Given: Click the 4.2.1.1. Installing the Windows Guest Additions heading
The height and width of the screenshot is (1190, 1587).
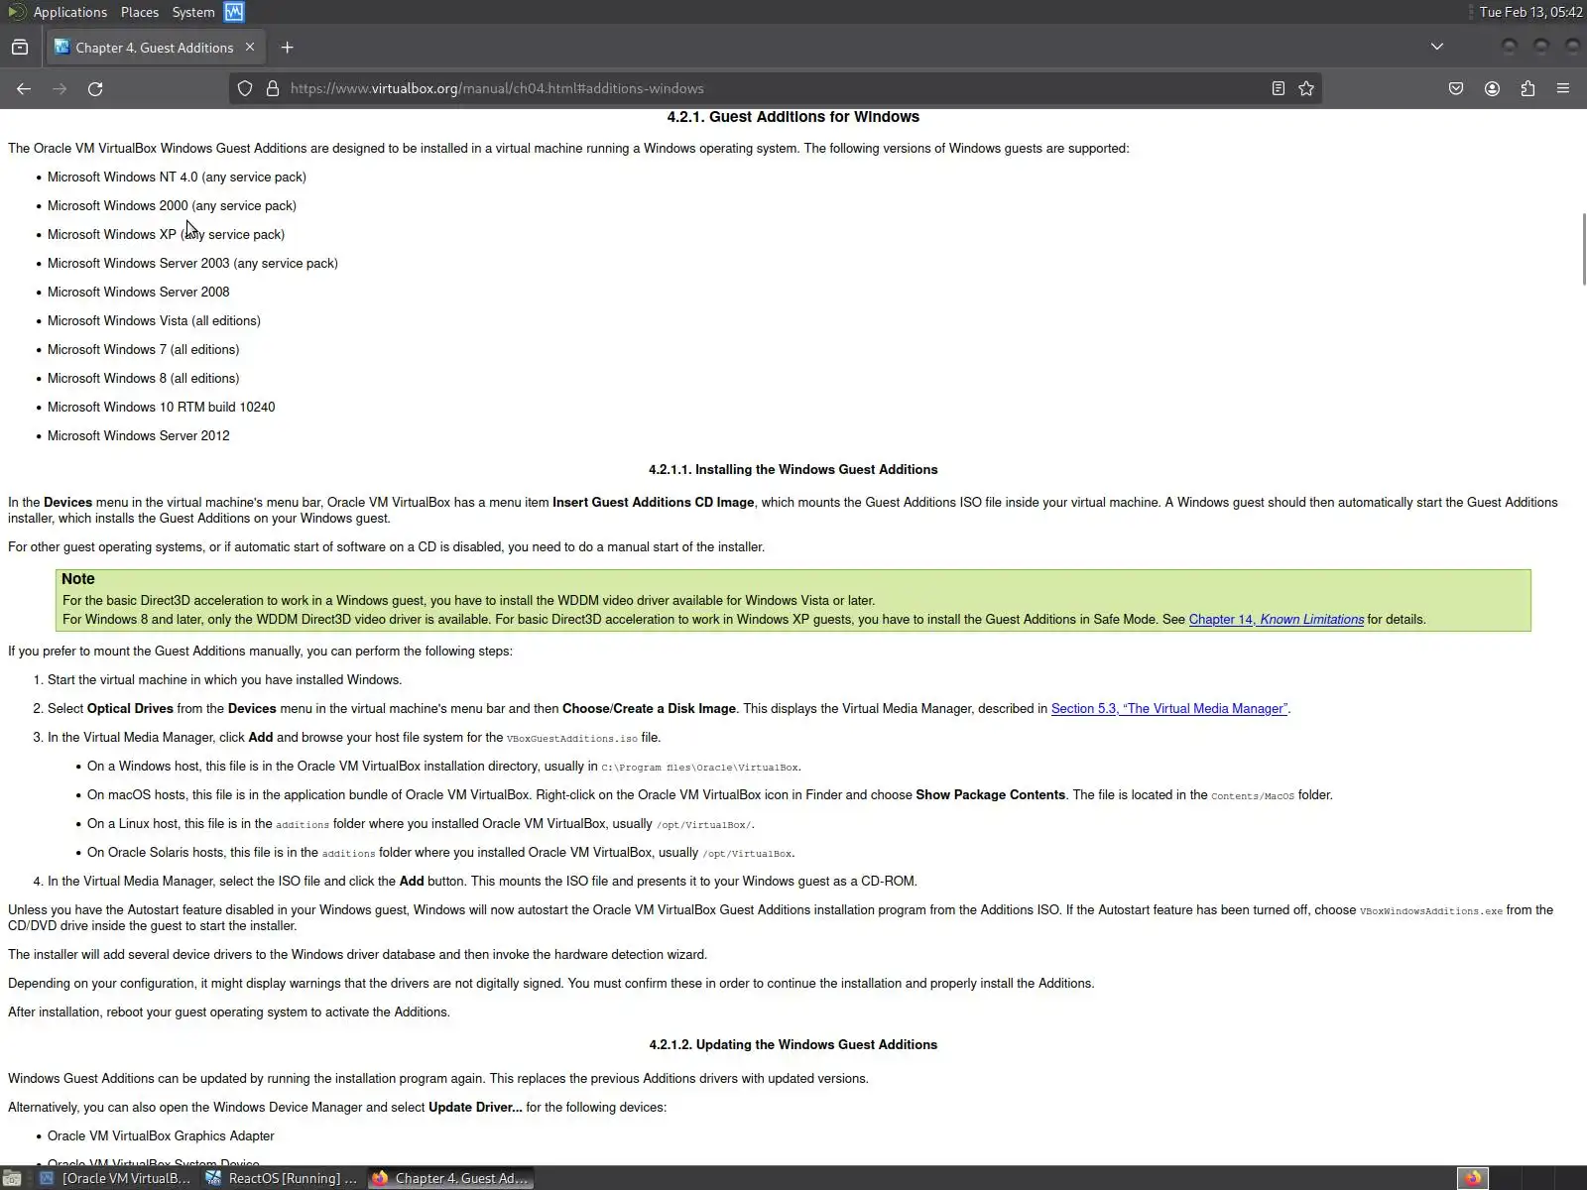Looking at the screenshot, I should [x=793, y=470].
